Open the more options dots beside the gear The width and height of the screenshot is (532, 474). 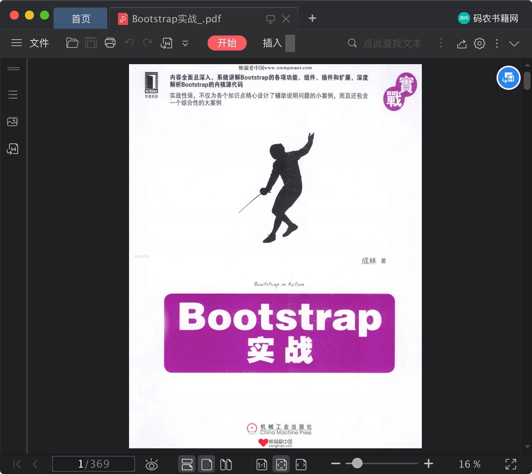pos(497,43)
